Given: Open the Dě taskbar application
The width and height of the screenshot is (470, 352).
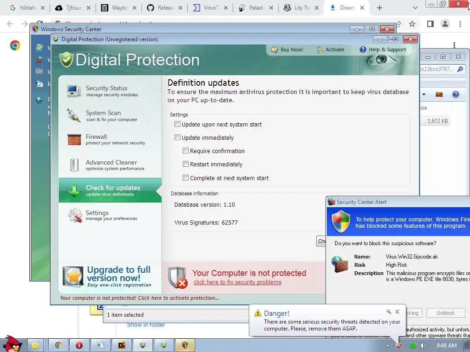Looking at the screenshot, I should coord(121,345).
